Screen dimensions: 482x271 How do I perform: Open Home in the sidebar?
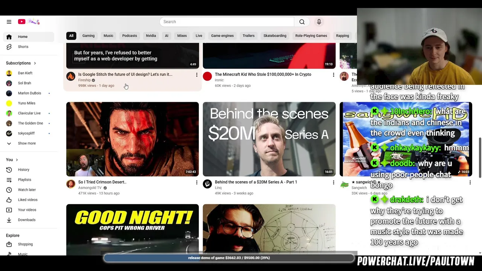[29, 37]
